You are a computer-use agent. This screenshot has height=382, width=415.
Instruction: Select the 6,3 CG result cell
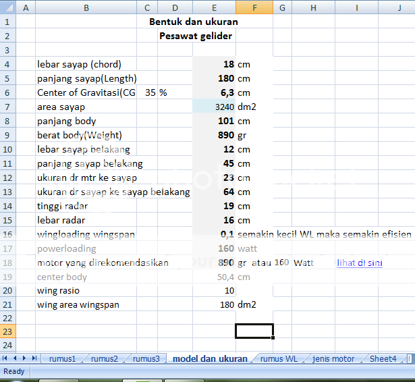point(214,92)
